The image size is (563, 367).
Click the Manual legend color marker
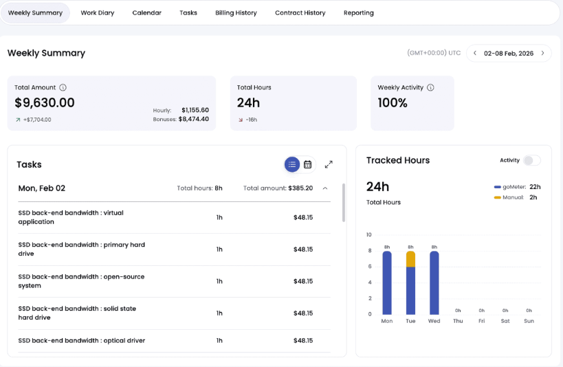tap(498, 197)
